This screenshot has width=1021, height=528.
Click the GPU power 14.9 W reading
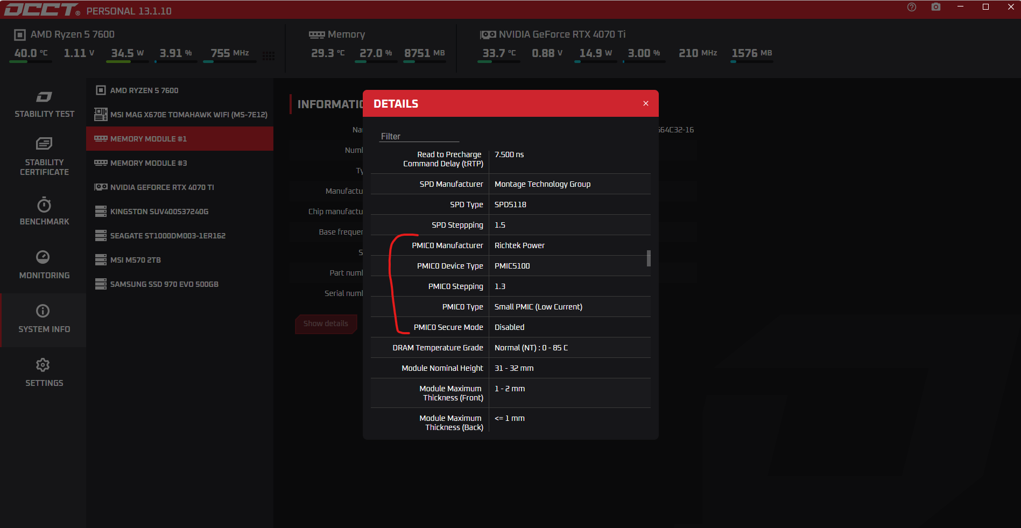pyautogui.click(x=596, y=53)
